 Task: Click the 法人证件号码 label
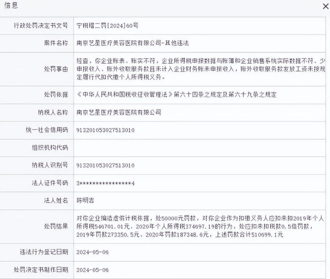[x=50, y=183]
